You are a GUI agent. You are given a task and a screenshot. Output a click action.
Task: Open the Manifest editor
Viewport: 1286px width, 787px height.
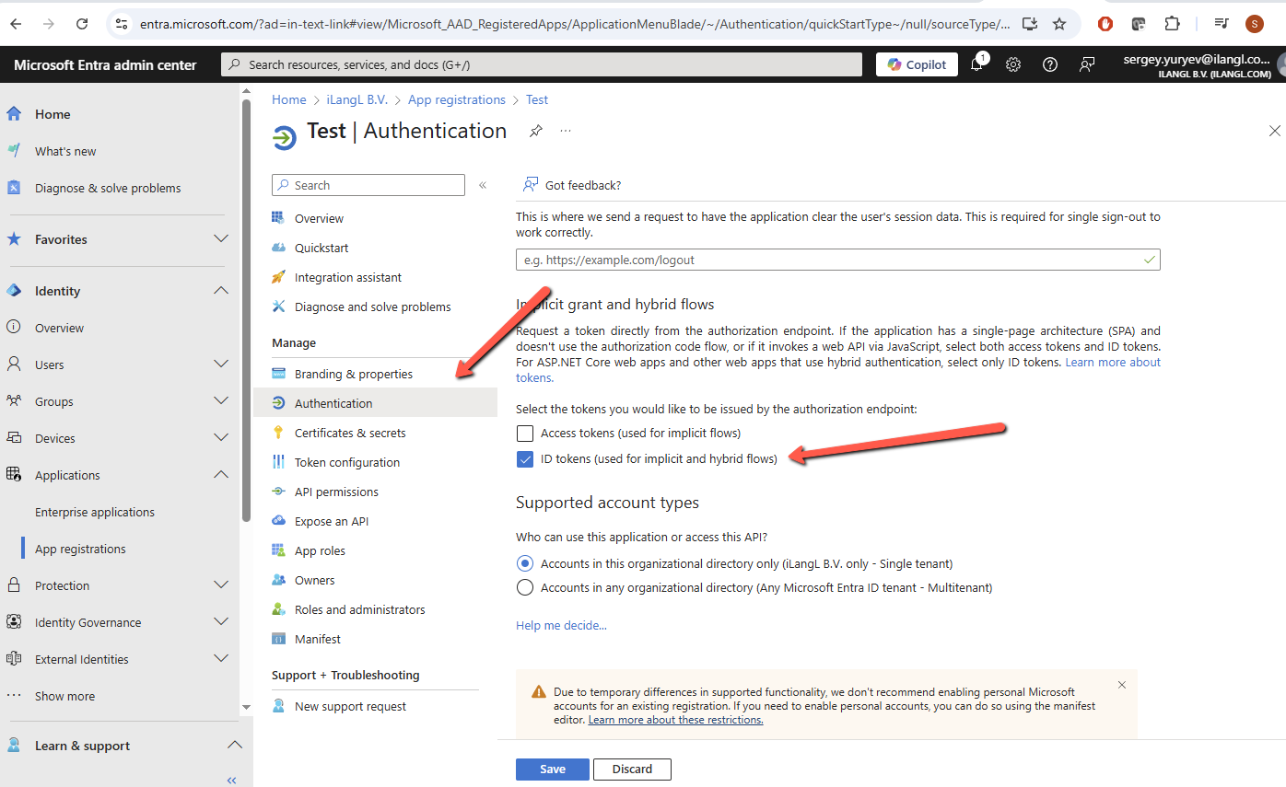318,639
